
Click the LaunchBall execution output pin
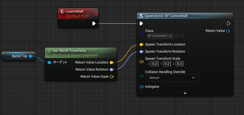[94, 23]
